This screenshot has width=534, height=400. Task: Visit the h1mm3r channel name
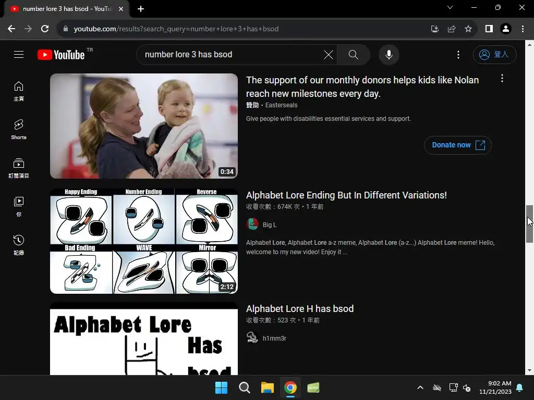click(x=274, y=339)
